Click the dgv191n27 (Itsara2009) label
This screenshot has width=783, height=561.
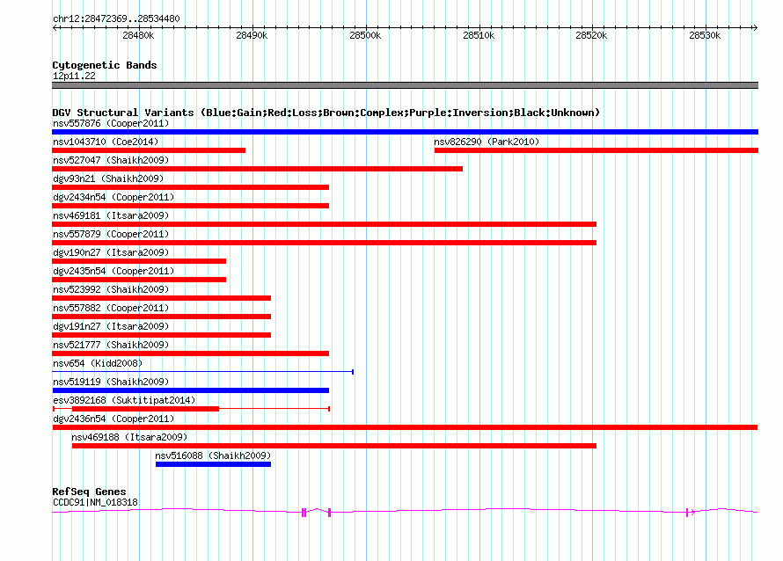[111, 326]
